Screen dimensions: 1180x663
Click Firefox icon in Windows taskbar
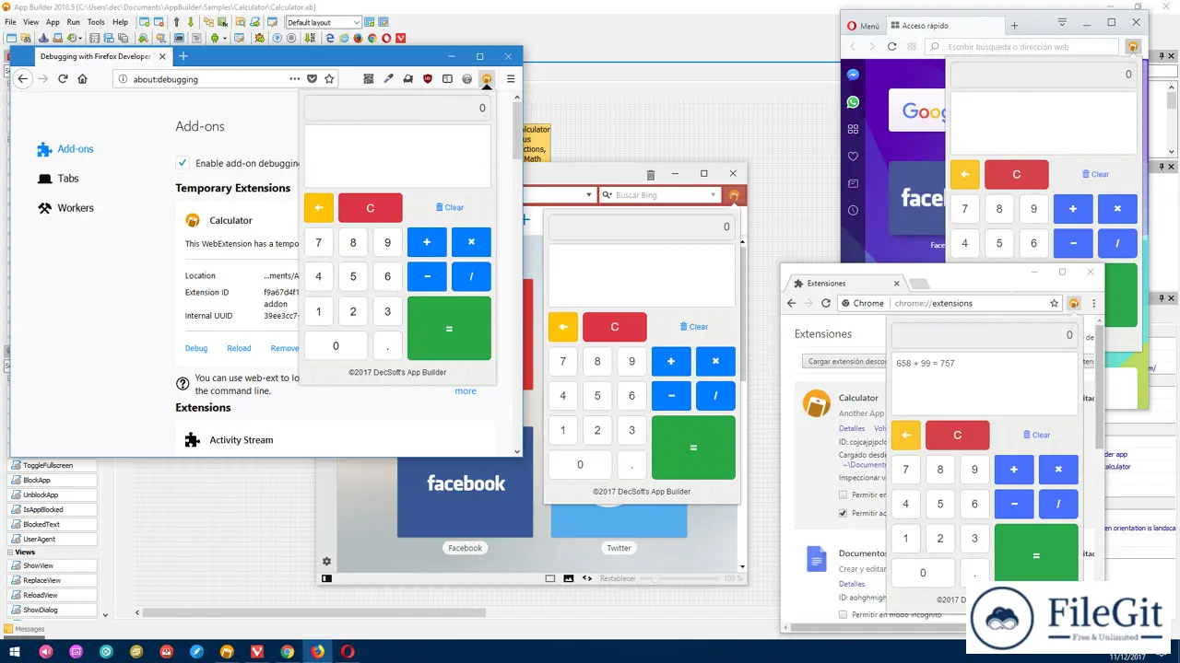[x=317, y=651]
